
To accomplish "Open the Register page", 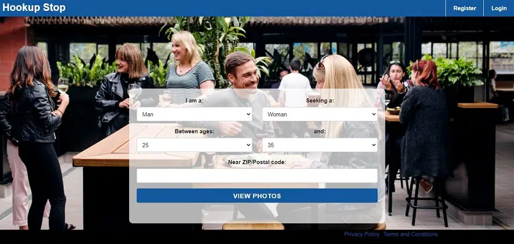I will click(464, 8).
